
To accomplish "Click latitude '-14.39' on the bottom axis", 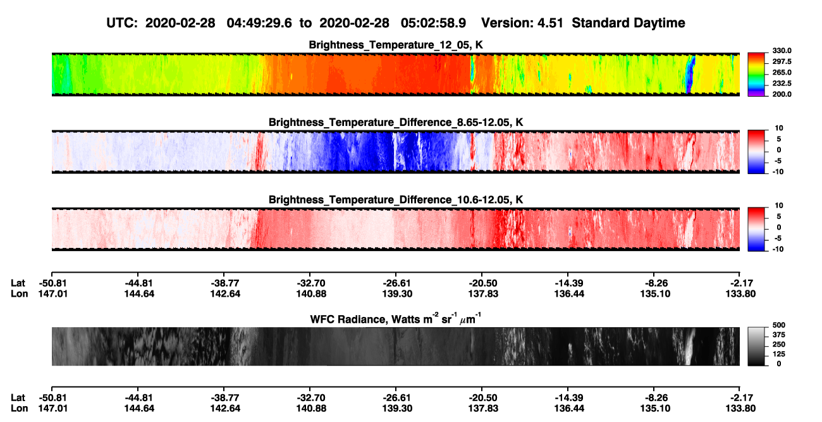I will (x=567, y=397).
